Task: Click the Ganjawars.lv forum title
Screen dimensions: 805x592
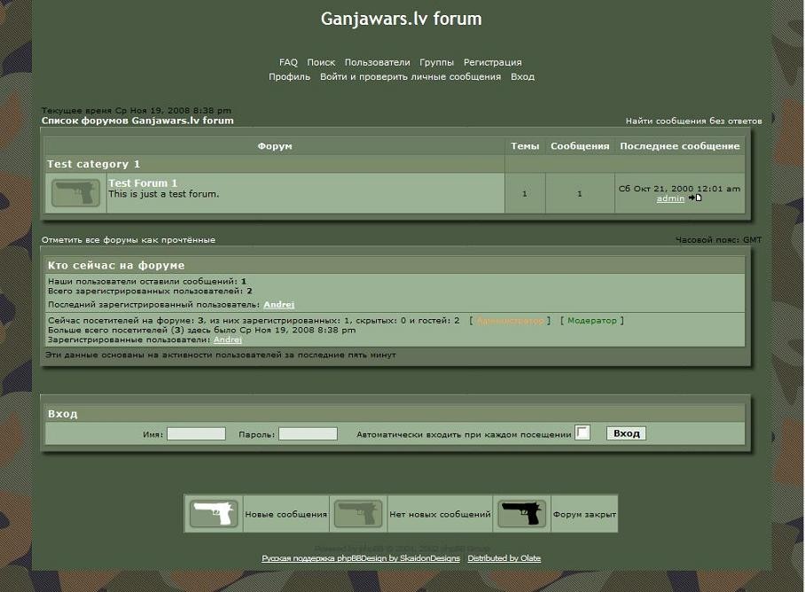Action: pos(402,19)
